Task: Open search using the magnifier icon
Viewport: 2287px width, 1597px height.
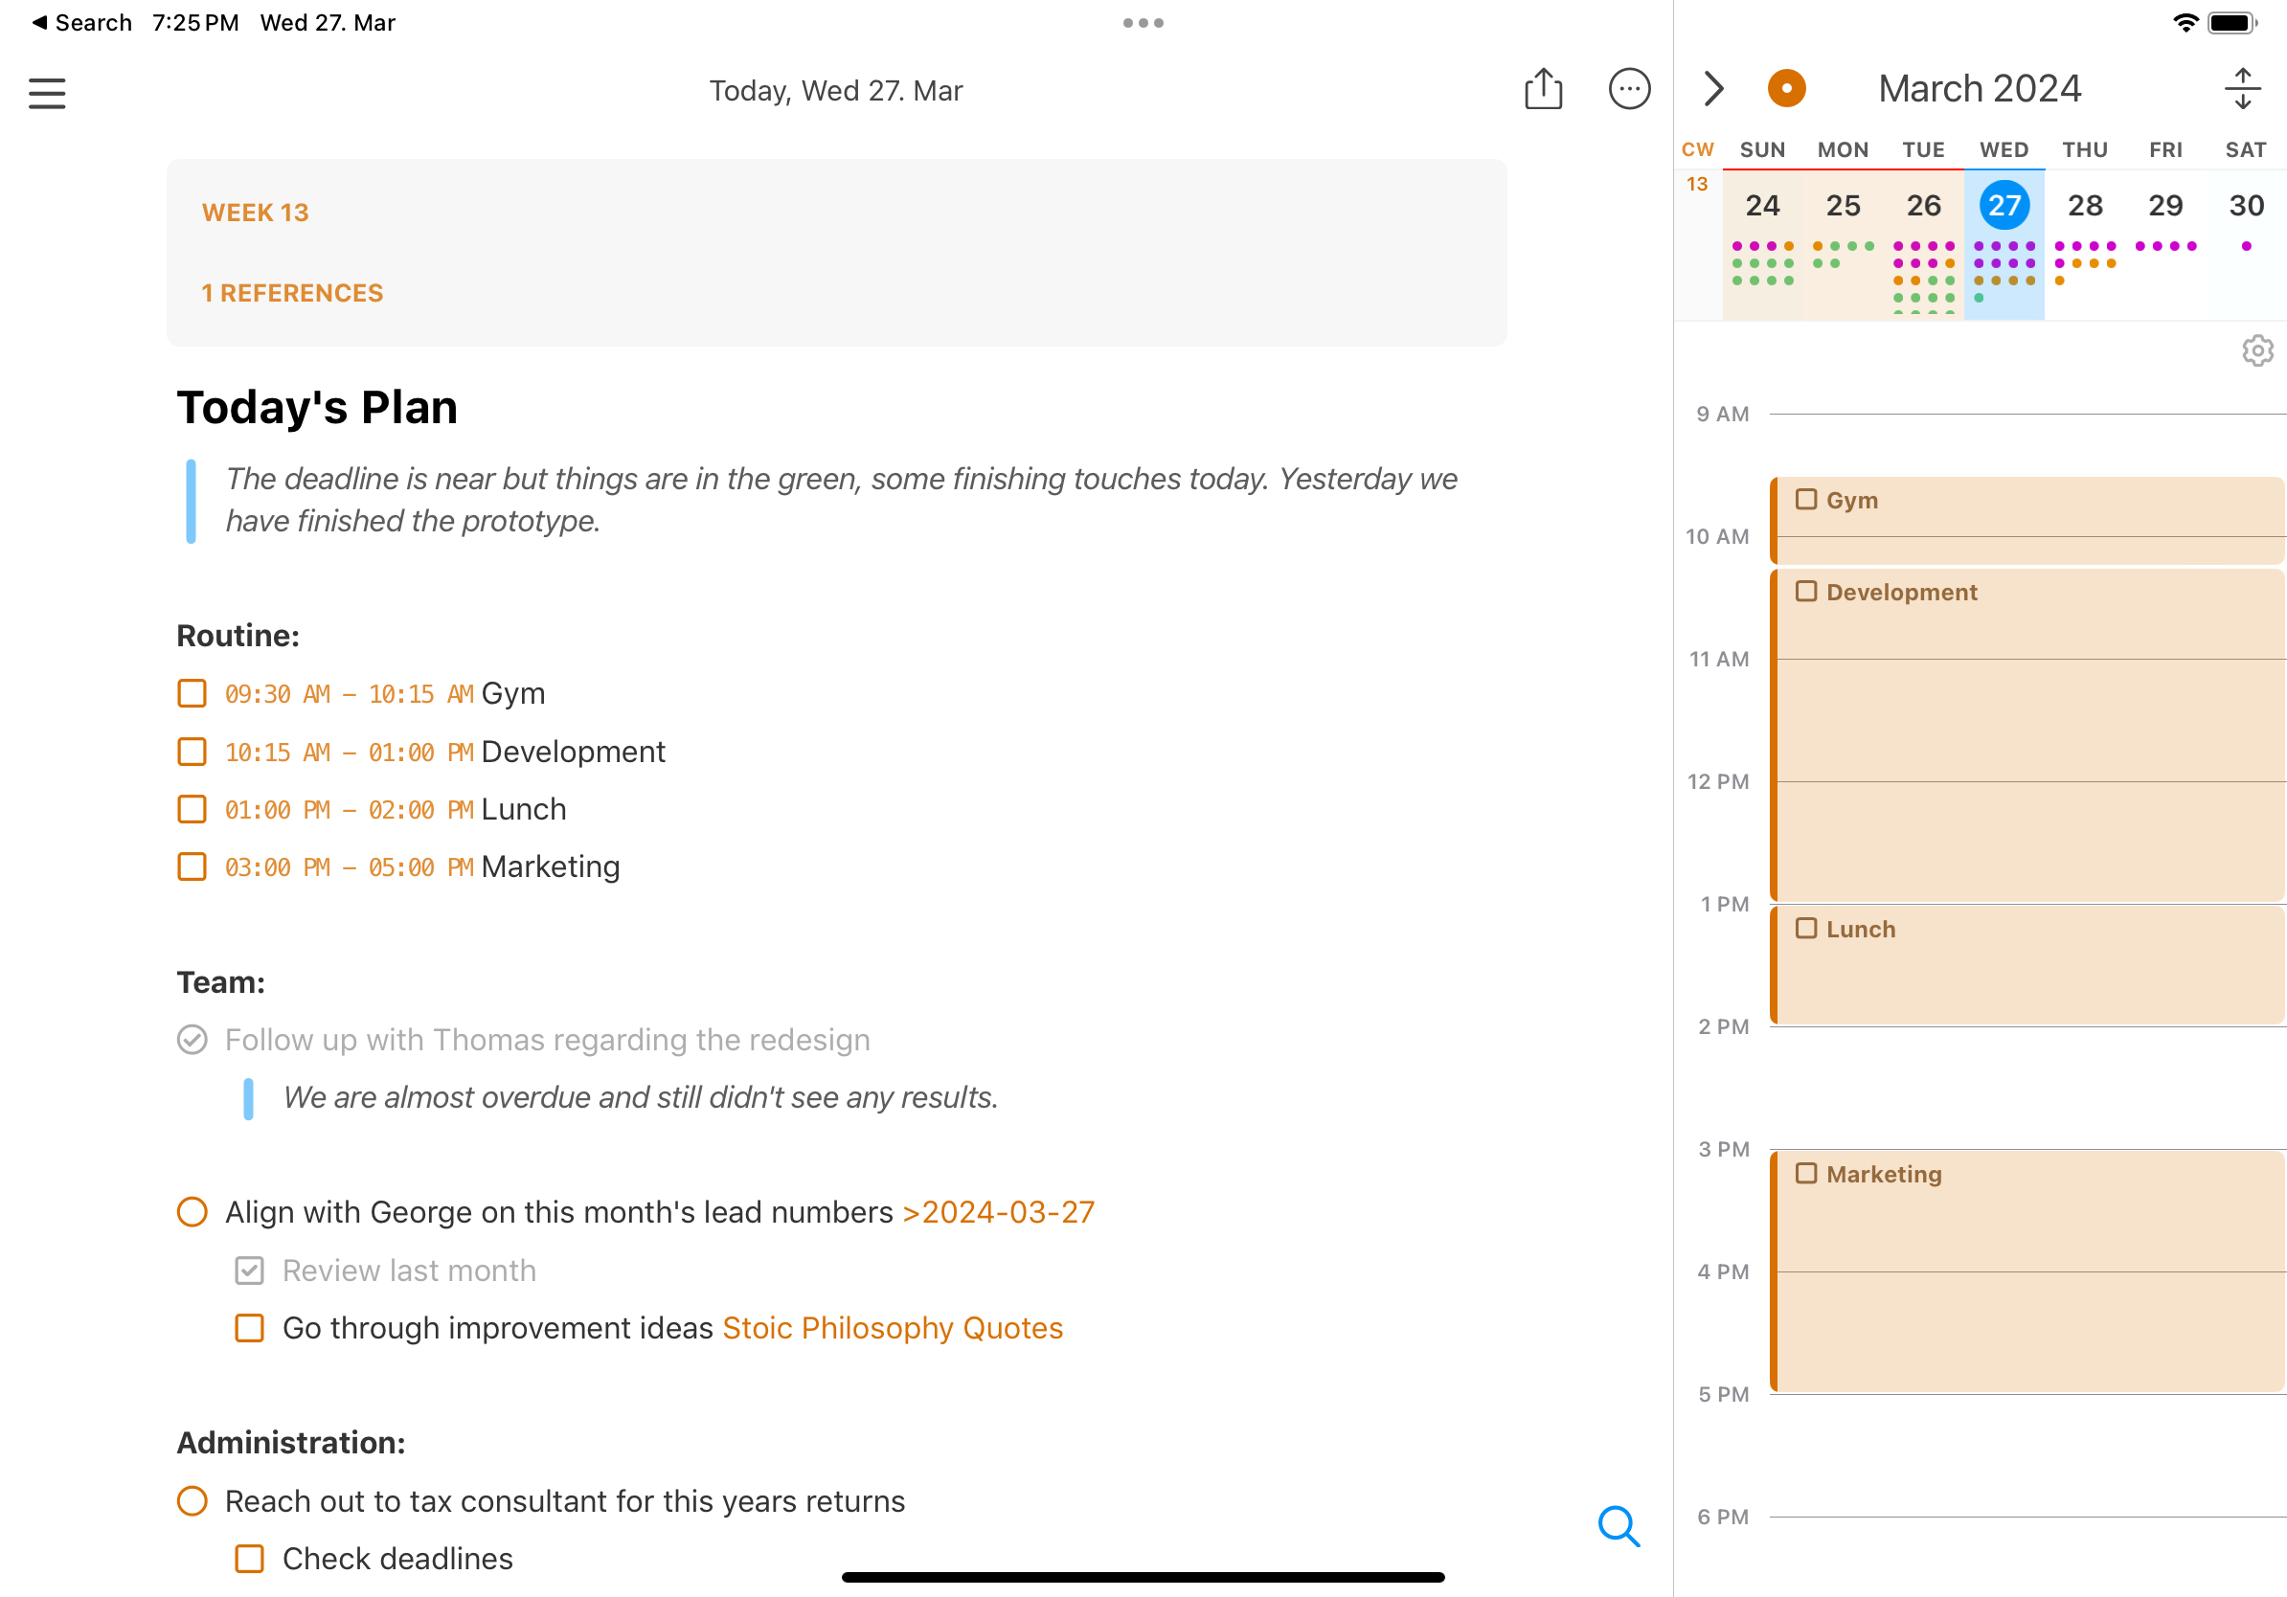Action: point(1618,1526)
